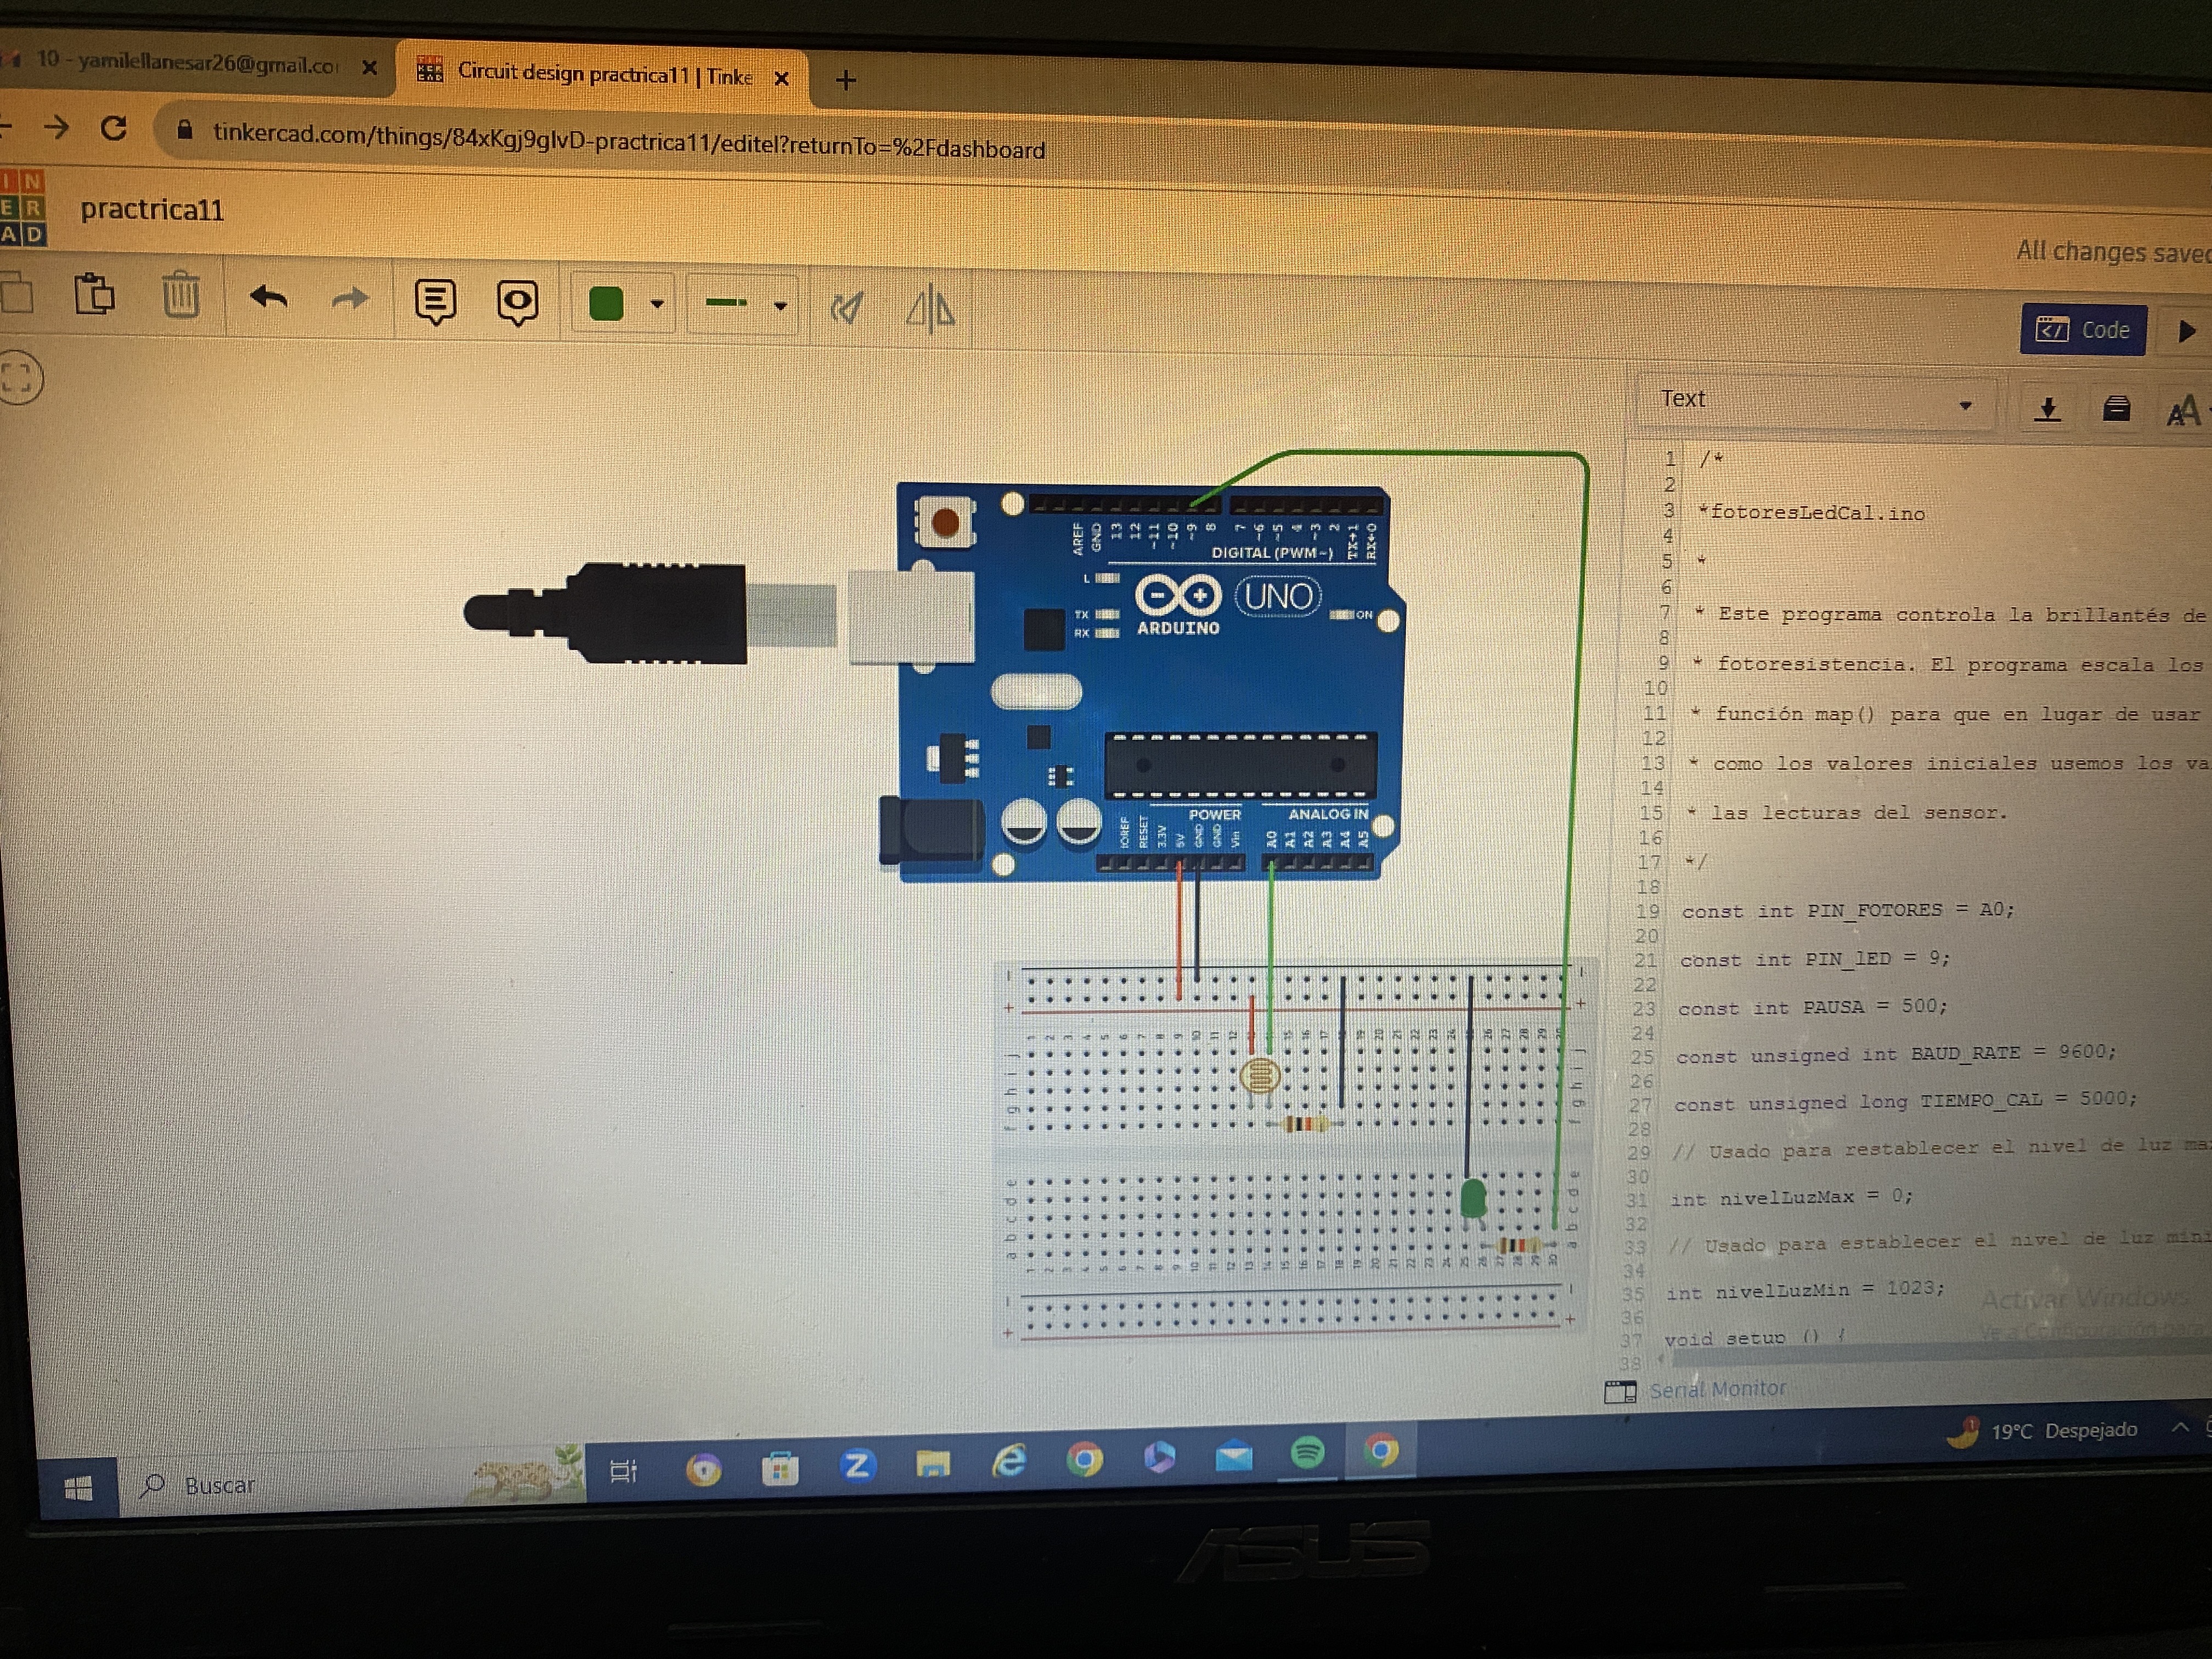Click the trash delete icon
2212x1659 pixels.
(181, 296)
